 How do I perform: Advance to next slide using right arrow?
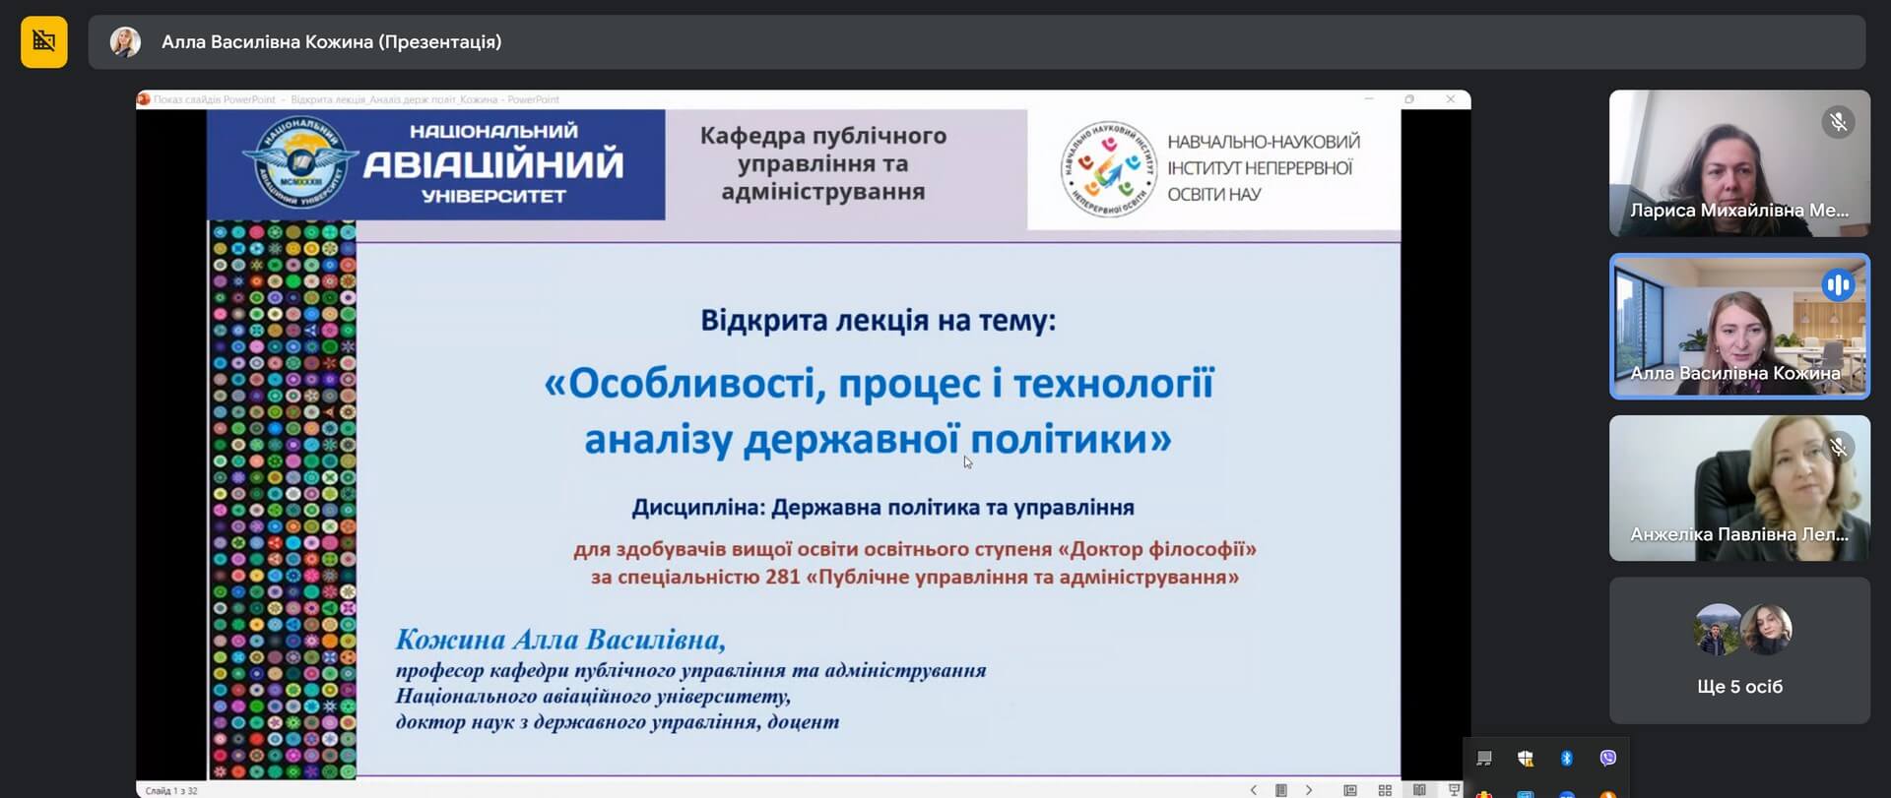coord(1309,789)
